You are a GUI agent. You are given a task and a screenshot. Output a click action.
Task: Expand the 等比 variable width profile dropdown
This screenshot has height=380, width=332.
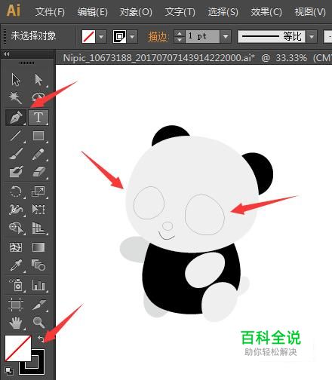[312, 37]
